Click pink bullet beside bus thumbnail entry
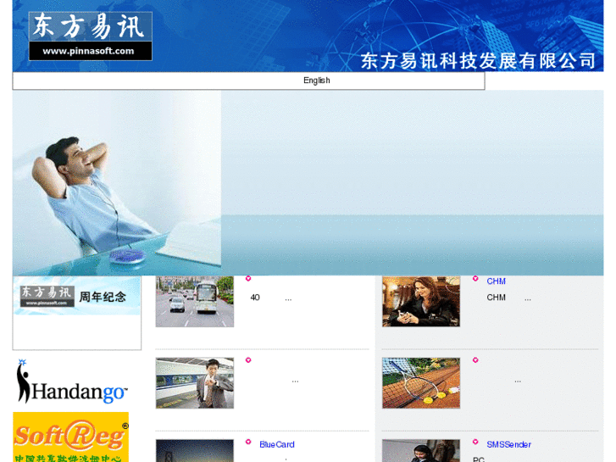 click(x=248, y=278)
